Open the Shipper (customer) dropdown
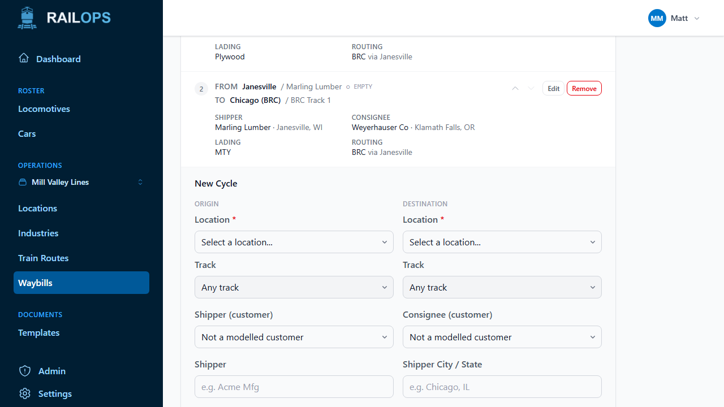This screenshot has height=407, width=724. pyautogui.click(x=294, y=337)
